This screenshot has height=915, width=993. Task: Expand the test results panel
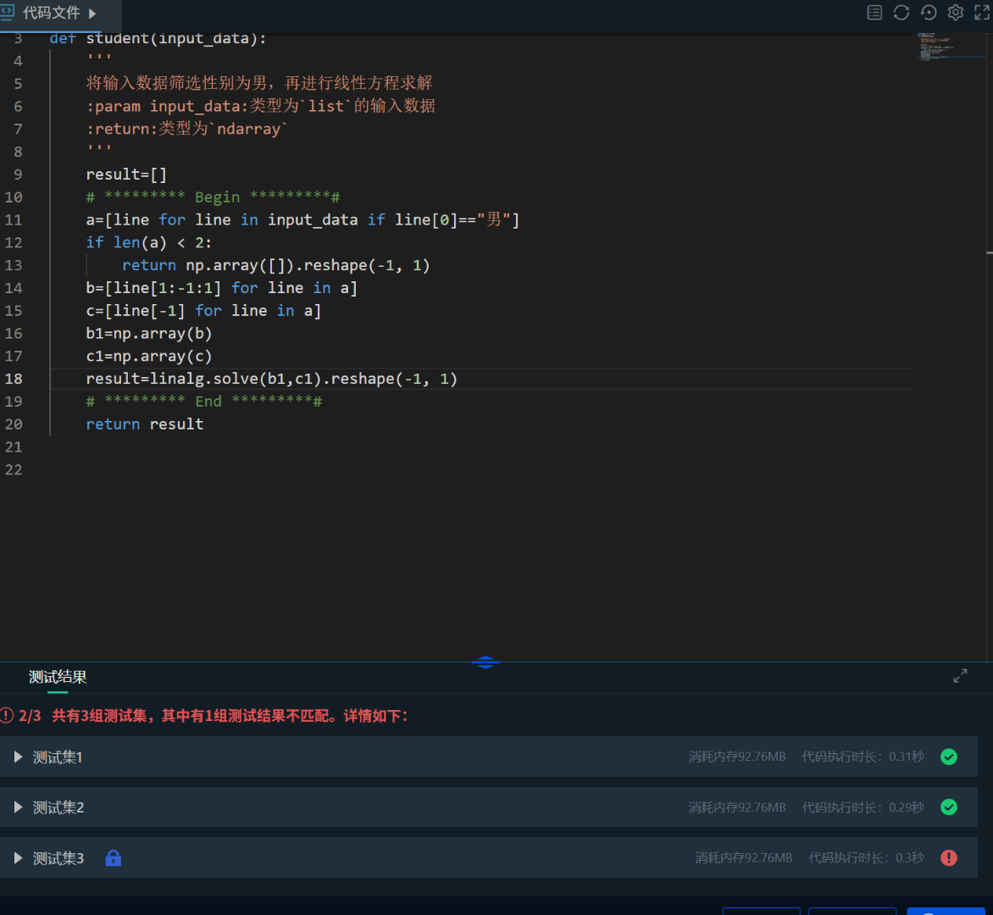[960, 675]
